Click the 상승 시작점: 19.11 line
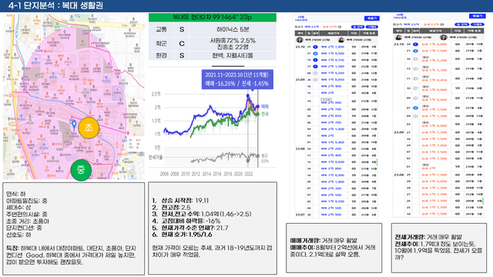 tap(180, 200)
